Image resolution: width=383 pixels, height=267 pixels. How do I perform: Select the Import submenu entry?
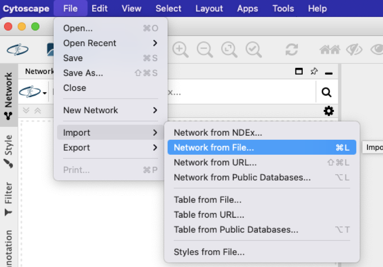coord(110,133)
